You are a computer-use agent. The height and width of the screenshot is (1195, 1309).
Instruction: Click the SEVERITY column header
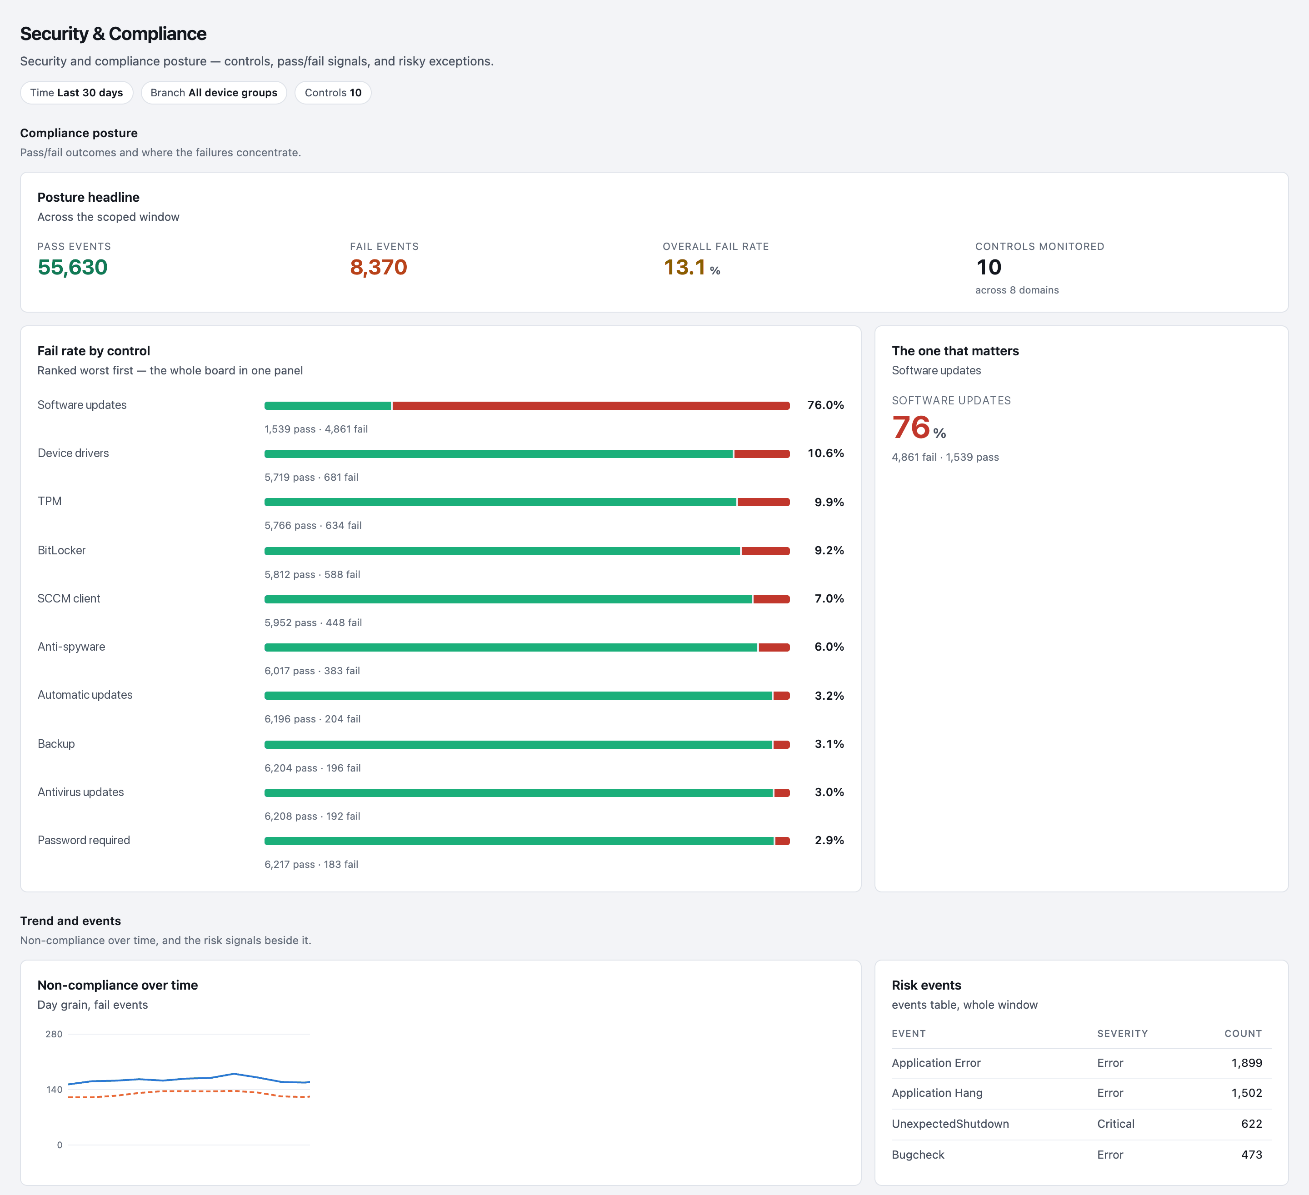[1122, 1033]
